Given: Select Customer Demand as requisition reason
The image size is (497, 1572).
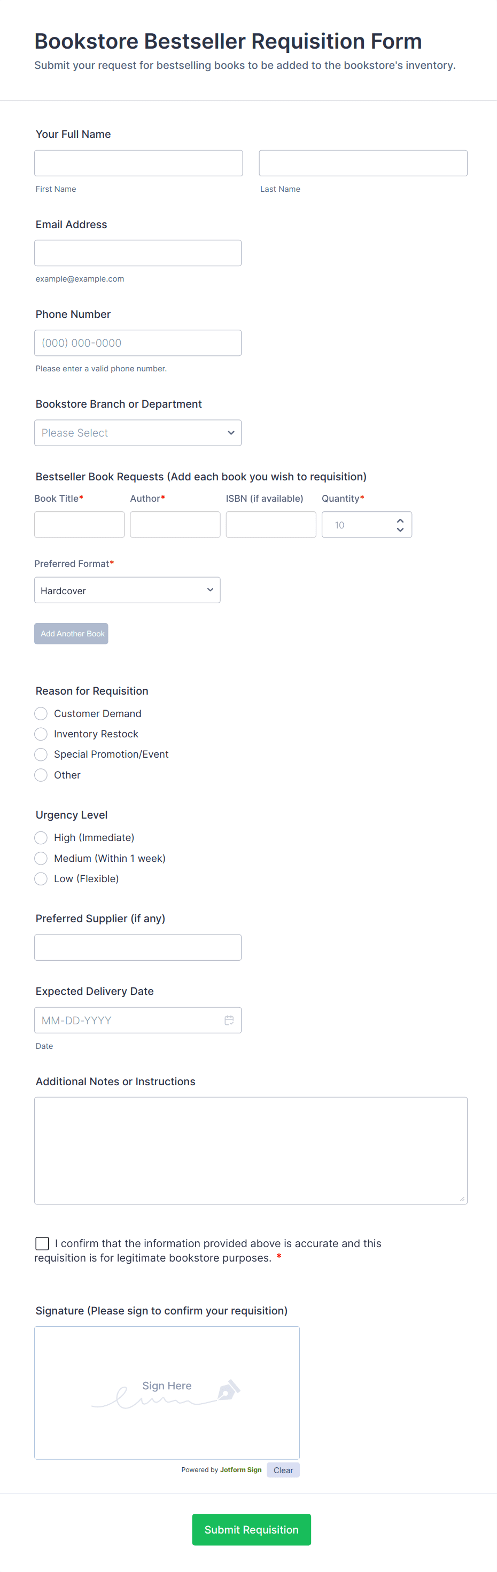Looking at the screenshot, I should [40, 713].
